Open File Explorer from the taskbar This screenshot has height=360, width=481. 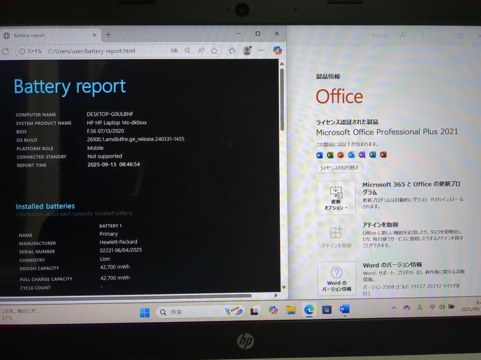click(x=291, y=310)
